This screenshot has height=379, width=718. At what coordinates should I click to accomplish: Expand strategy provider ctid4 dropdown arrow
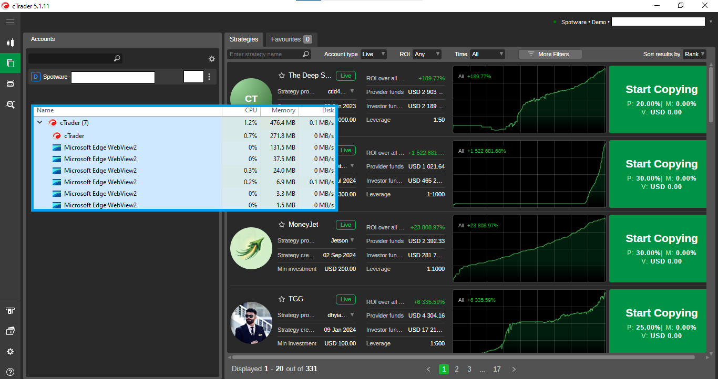pos(352,91)
